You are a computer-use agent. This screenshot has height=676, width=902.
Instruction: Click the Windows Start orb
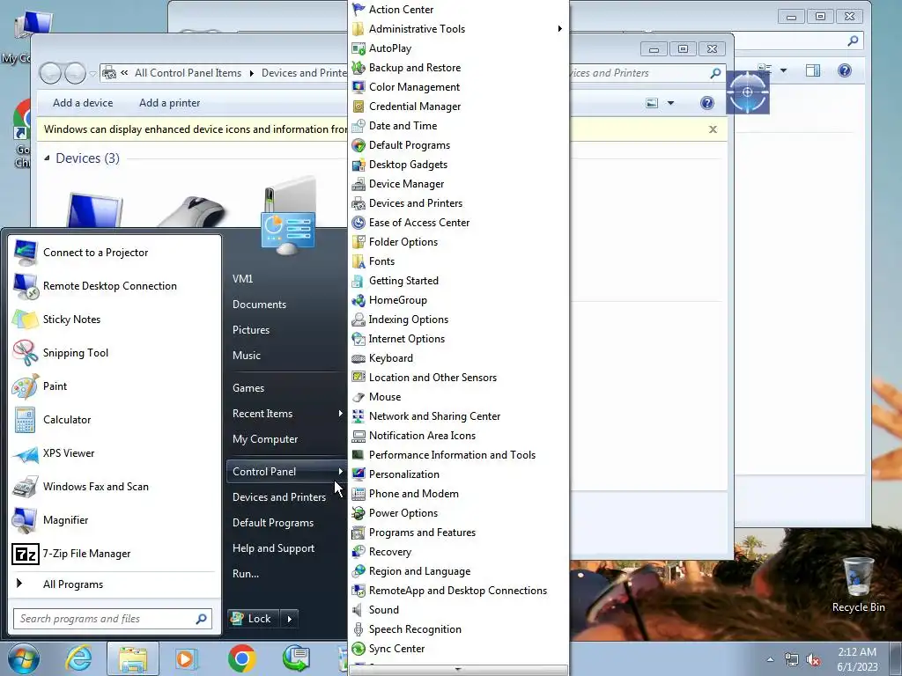click(x=24, y=658)
